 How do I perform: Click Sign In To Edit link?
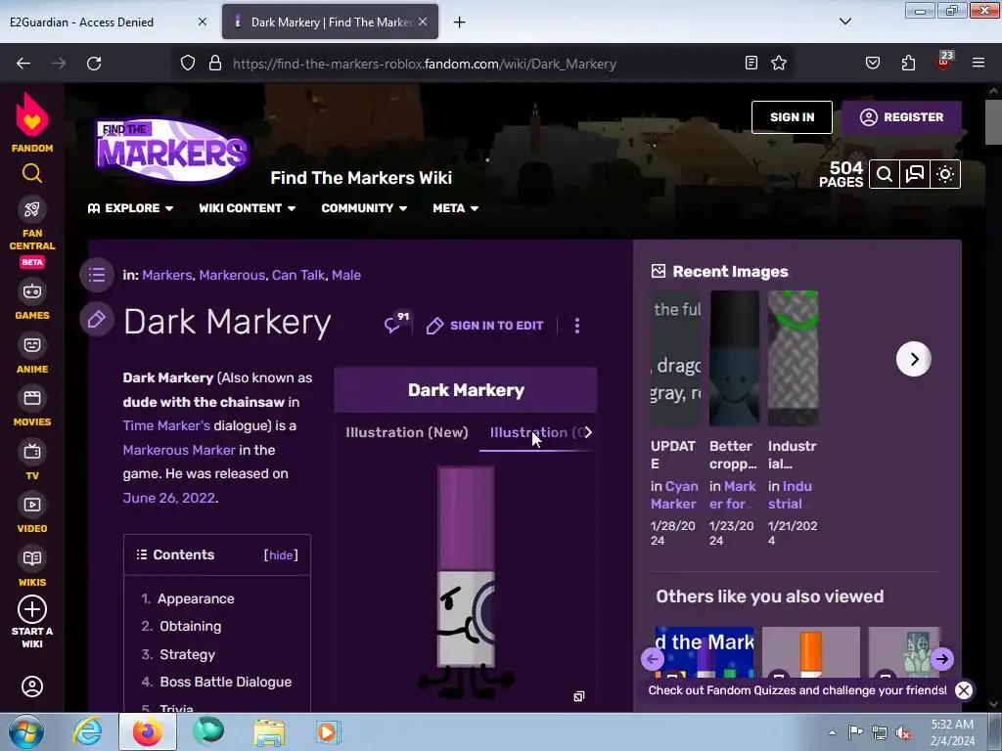coord(485,326)
